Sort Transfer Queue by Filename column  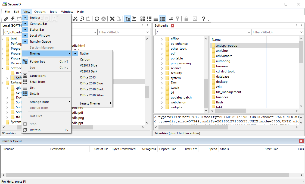(x=25, y=149)
